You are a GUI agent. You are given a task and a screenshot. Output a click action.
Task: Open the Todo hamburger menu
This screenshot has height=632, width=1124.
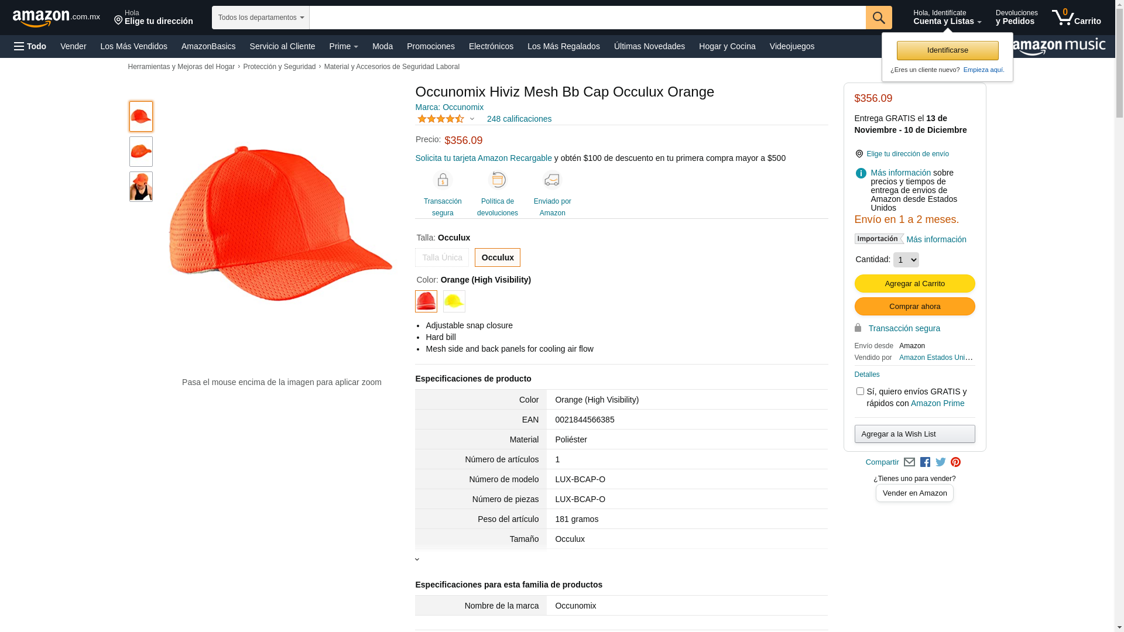30,46
